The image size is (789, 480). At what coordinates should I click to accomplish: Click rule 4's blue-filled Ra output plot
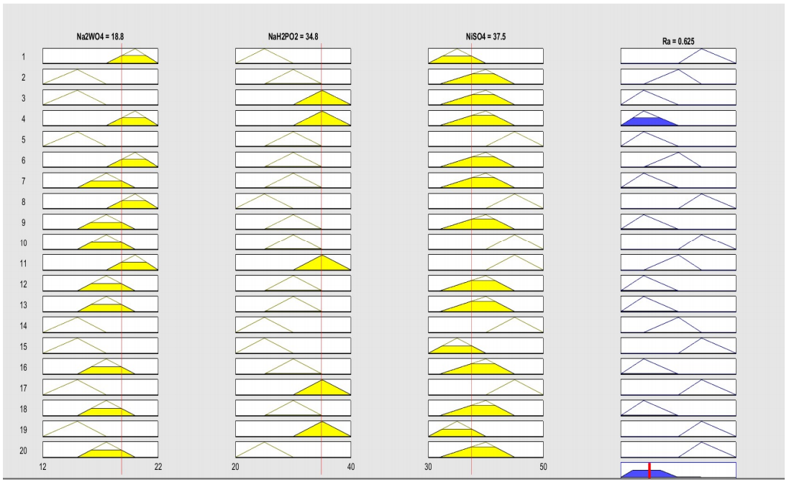(x=678, y=118)
